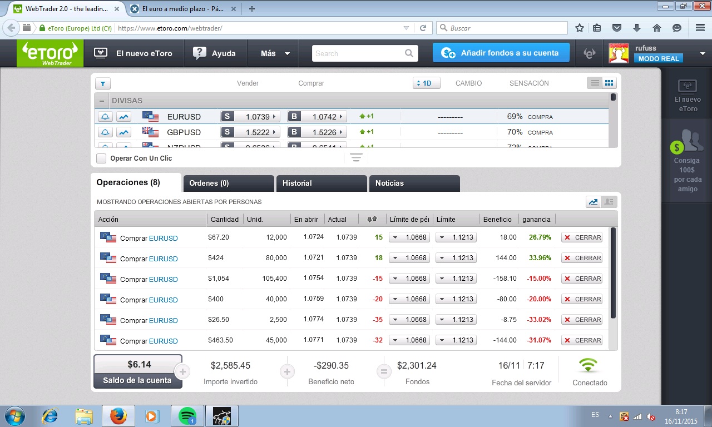Open stop loss 1.0668 dropdown in $1,054 row
Viewport: 712px width, 427px height.
409,279
